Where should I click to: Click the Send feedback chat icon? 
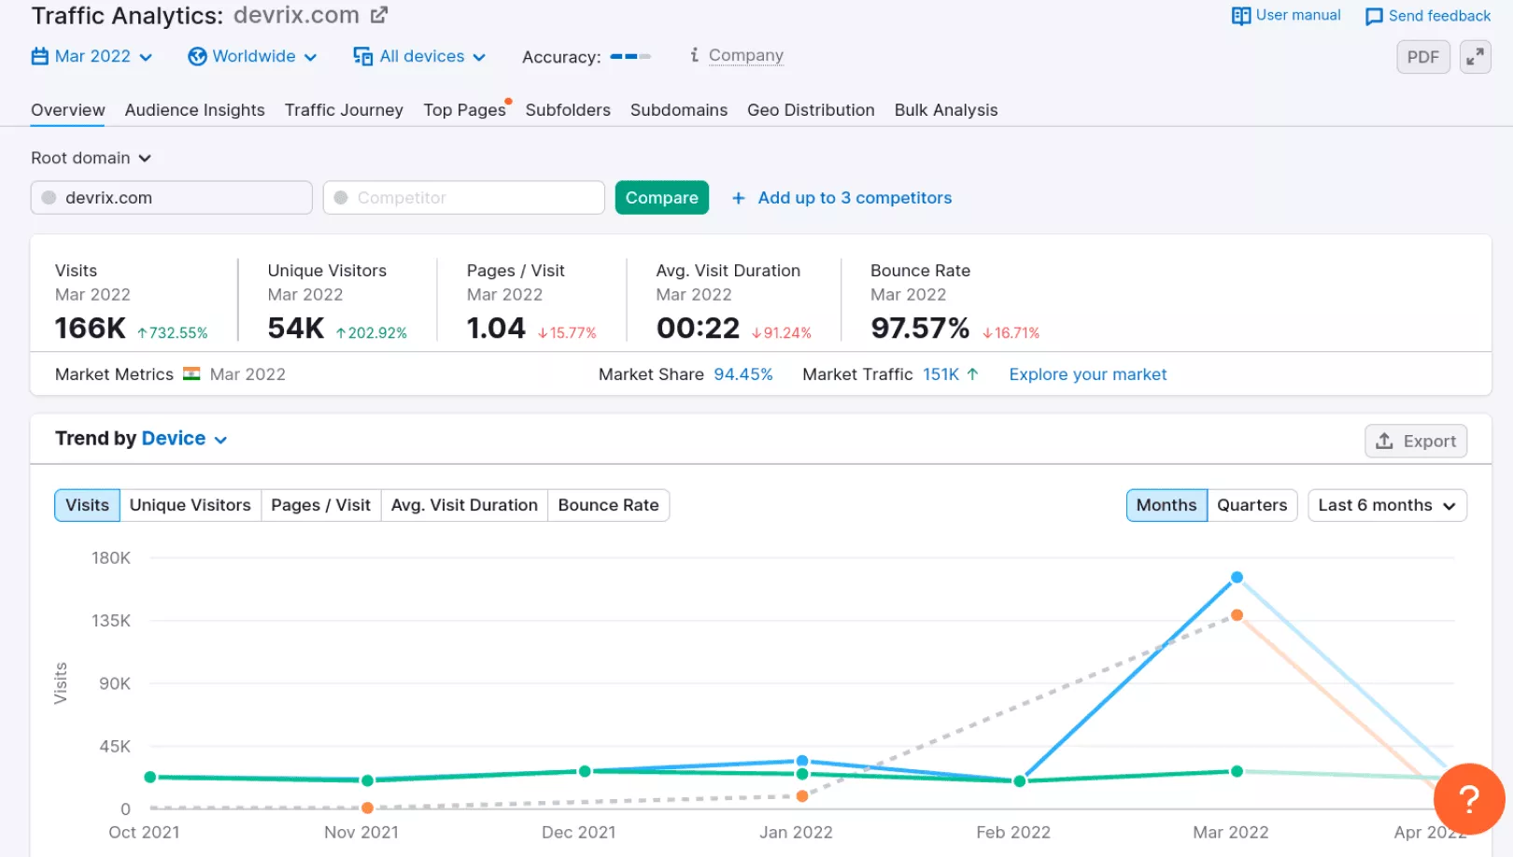tap(1373, 17)
